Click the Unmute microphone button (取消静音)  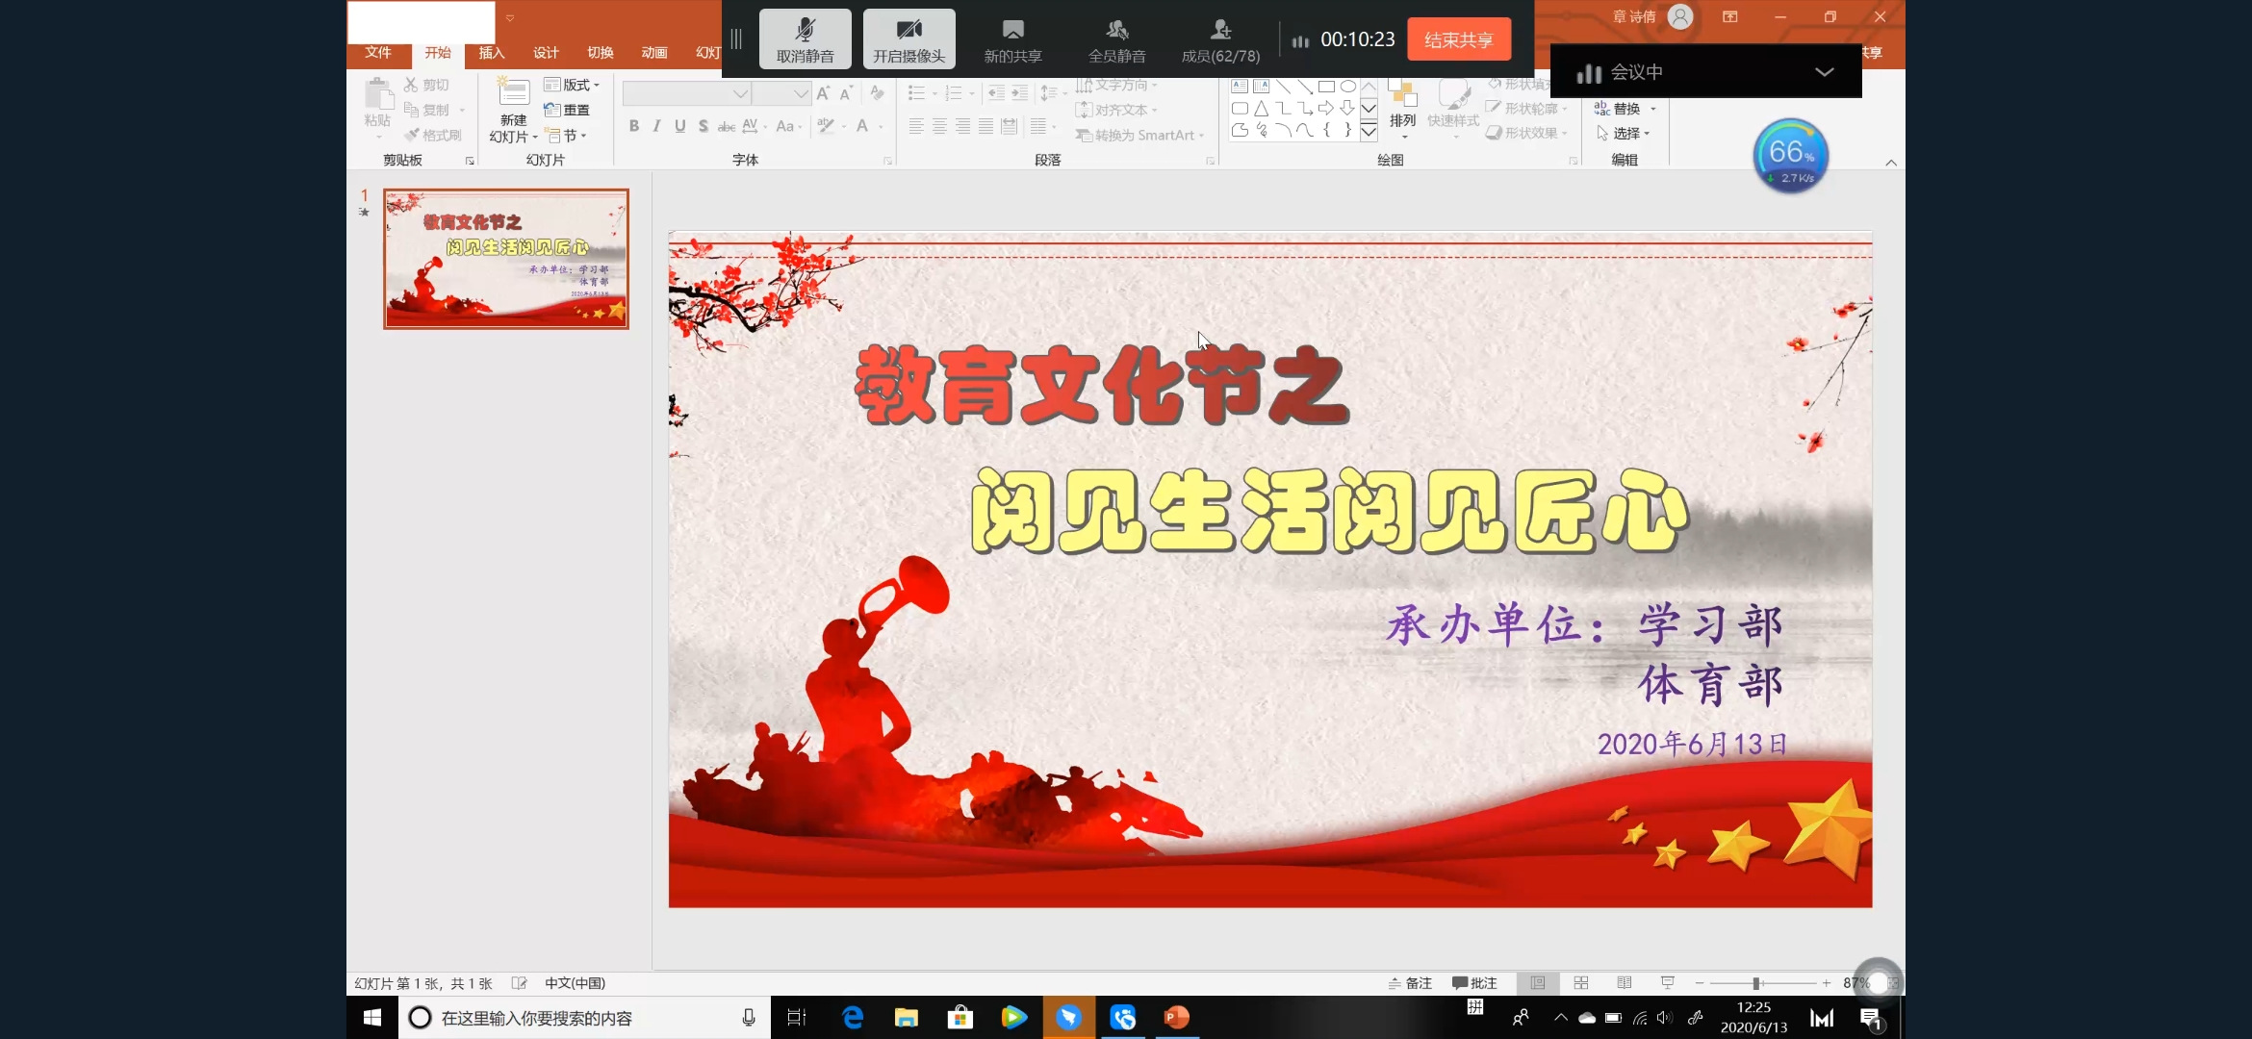806,39
